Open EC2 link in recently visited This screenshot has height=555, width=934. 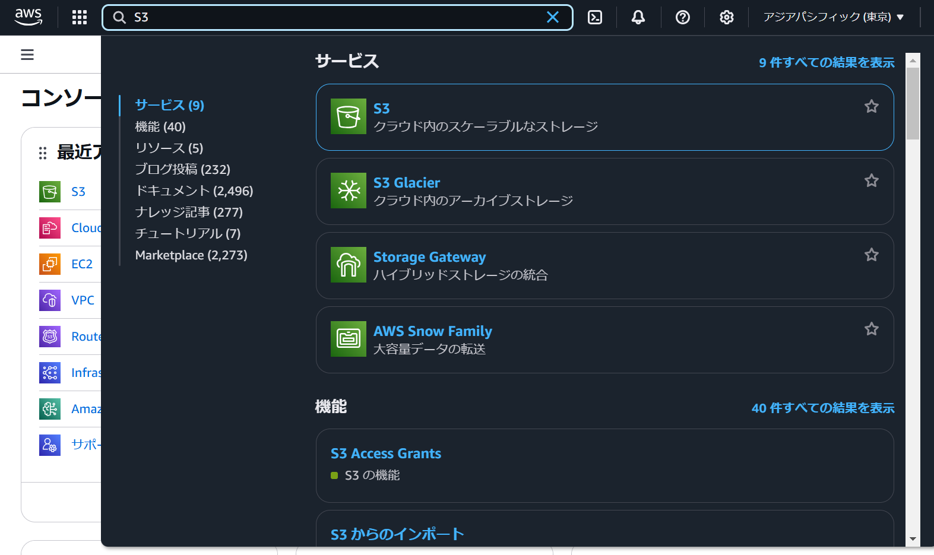click(82, 264)
